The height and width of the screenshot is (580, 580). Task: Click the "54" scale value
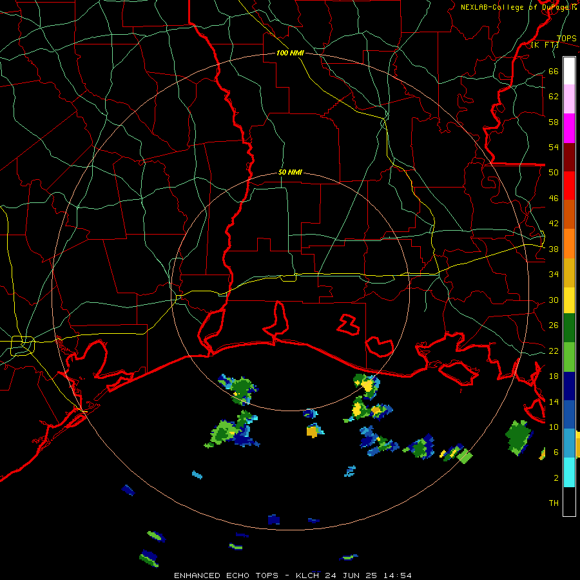click(554, 147)
